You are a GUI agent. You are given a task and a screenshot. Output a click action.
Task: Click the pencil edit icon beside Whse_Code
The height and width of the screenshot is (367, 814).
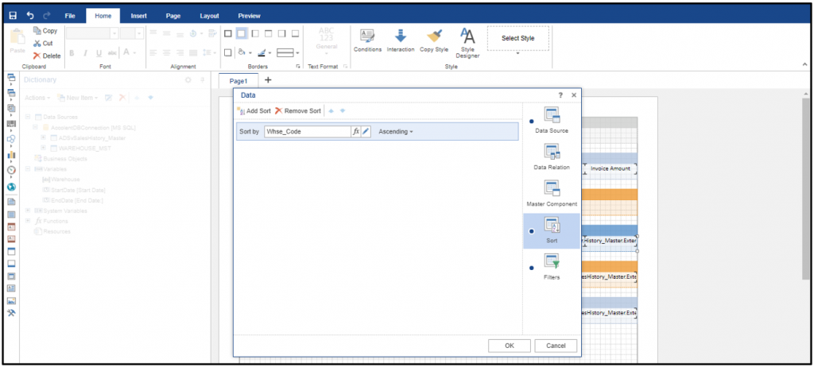pos(366,132)
